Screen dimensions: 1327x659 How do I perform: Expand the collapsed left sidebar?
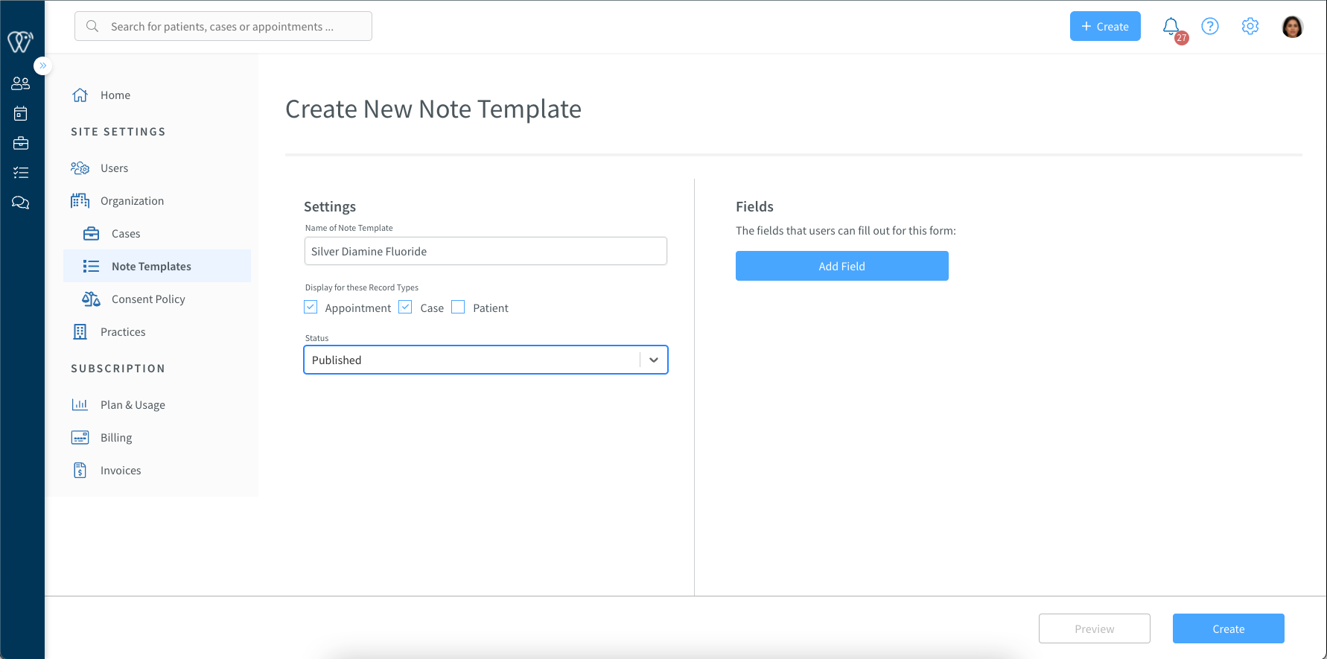43,66
